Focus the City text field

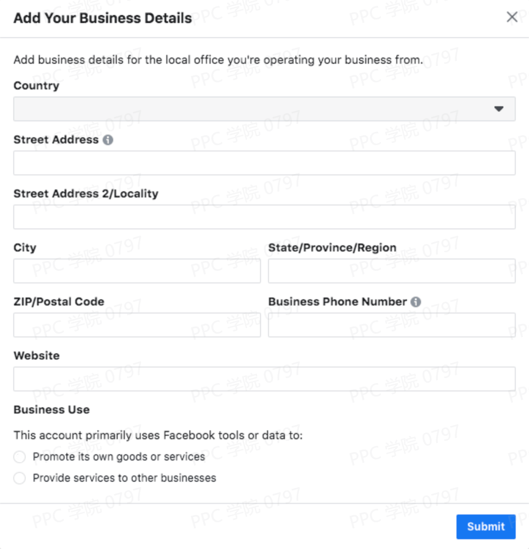[x=137, y=271]
